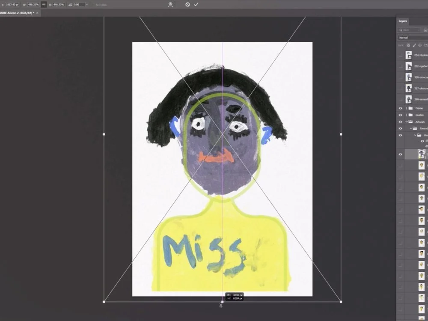The width and height of the screenshot is (428, 321).
Task: Hide the Guides group
Action: (x=401, y=115)
